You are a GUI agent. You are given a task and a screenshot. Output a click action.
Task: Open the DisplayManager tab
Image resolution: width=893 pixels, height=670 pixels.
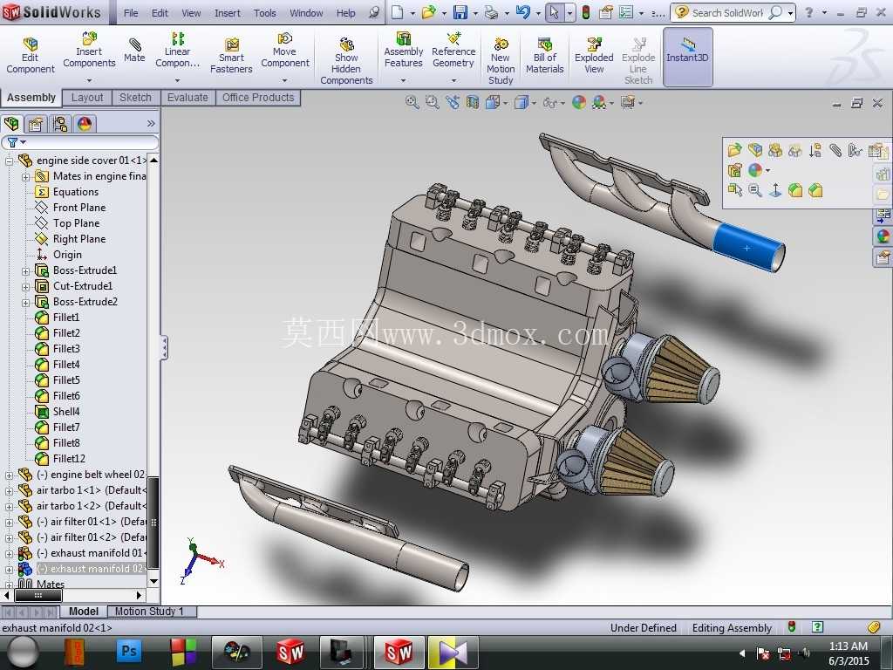click(x=85, y=124)
